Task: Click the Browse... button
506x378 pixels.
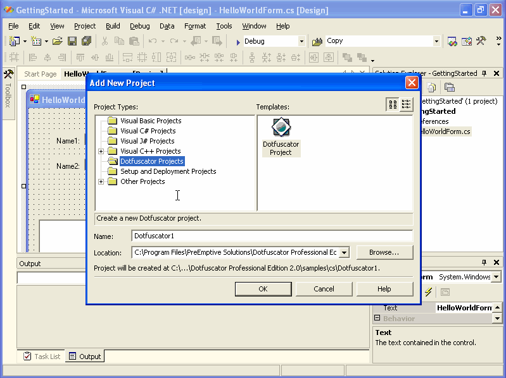Action: [384, 253]
